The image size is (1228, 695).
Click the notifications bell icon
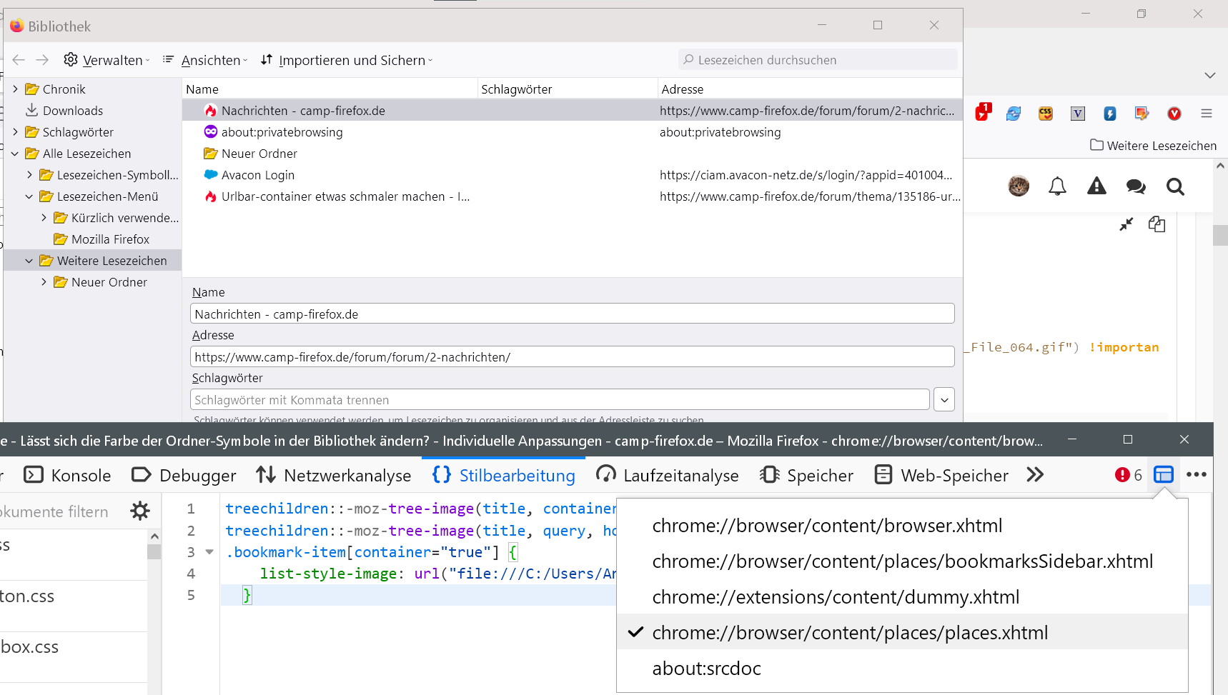[x=1057, y=186]
